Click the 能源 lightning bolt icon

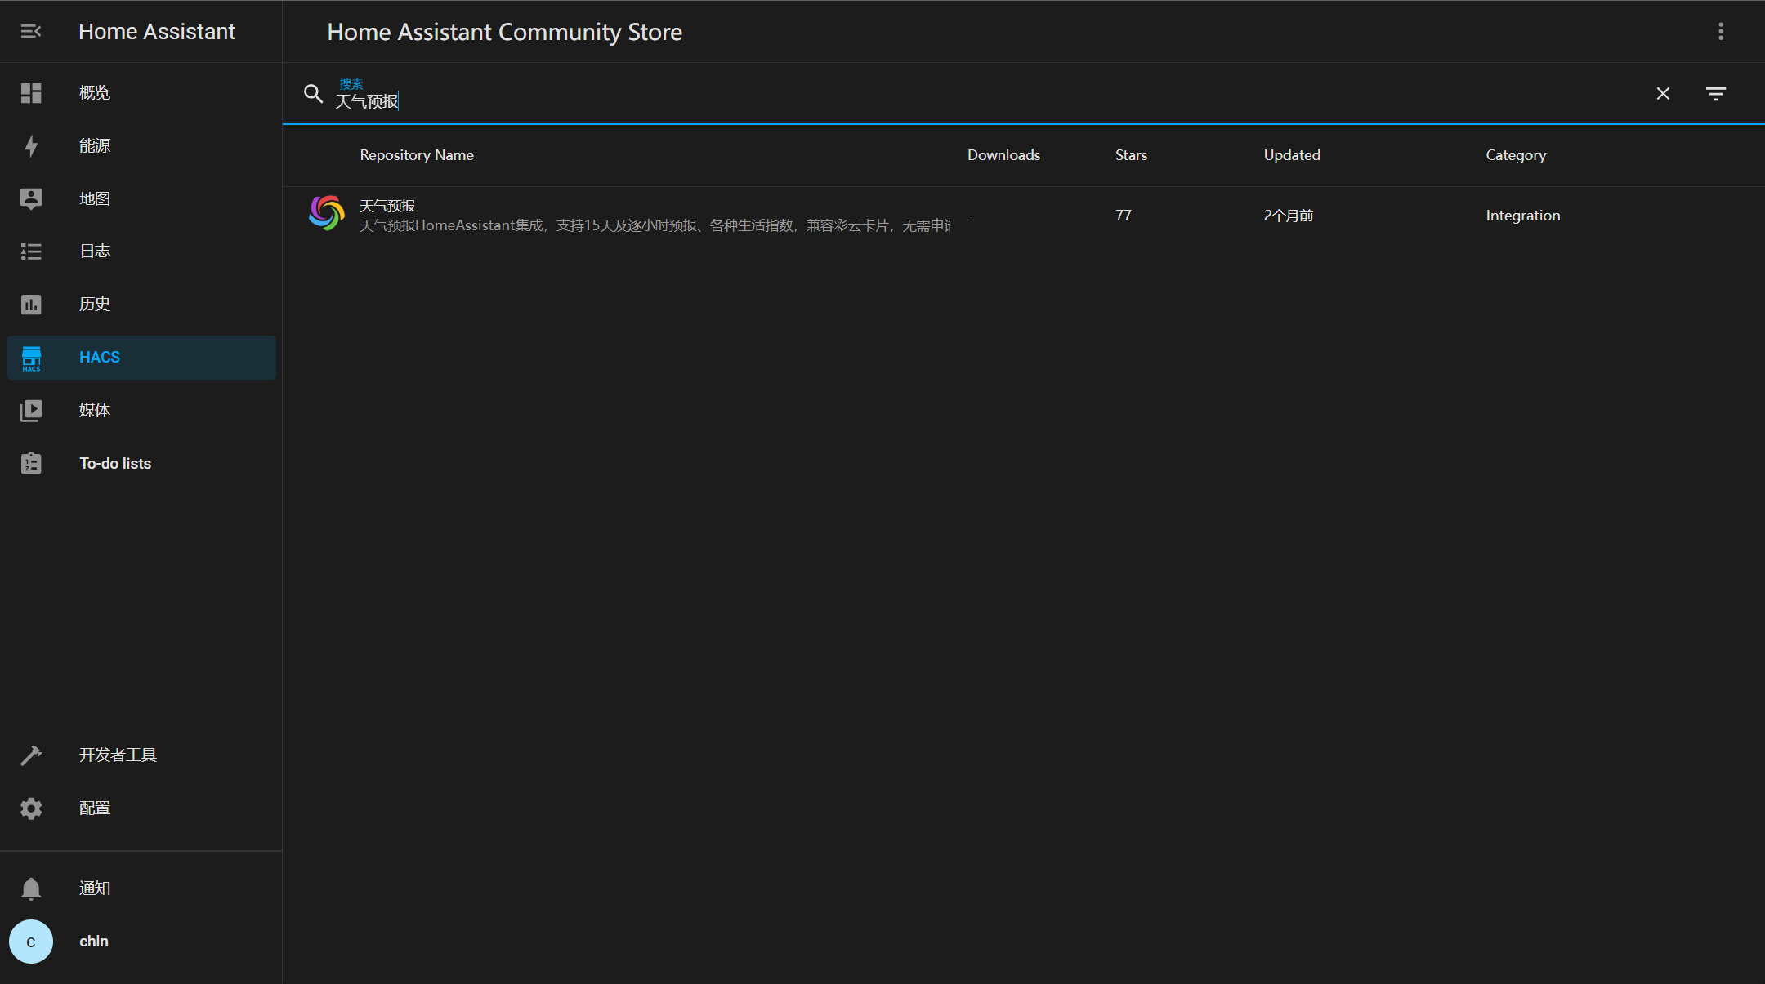31,146
